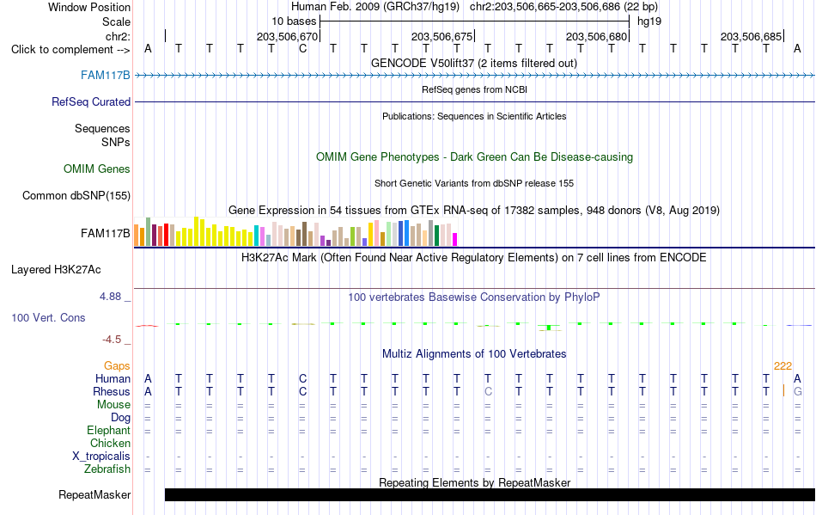
Task: Click the '10 bases' scale label
Action: click(294, 21)
